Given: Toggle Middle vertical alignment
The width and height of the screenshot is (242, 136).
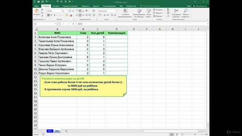Looking at the screenshot, I should point(80,11).
